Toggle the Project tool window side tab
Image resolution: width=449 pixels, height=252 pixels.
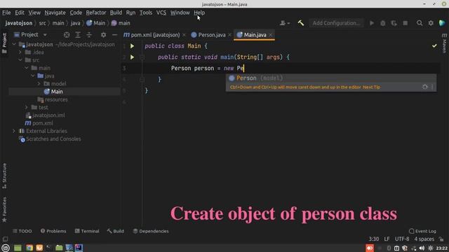click(x=4, y=43)
